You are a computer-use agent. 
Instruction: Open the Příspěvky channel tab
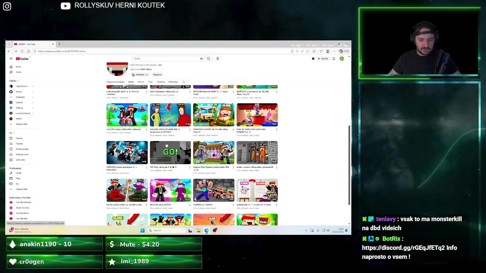(173, 82)
